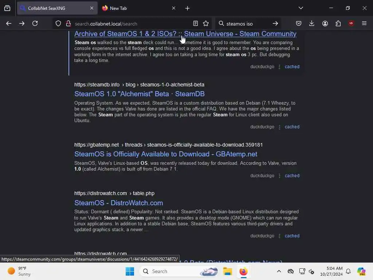
Task: Focus the steamos iso search box
Action: click(x=247, y=24)
